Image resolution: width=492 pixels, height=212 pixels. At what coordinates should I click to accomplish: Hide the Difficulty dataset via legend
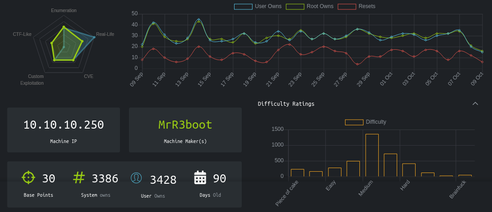tap(365, 122)
